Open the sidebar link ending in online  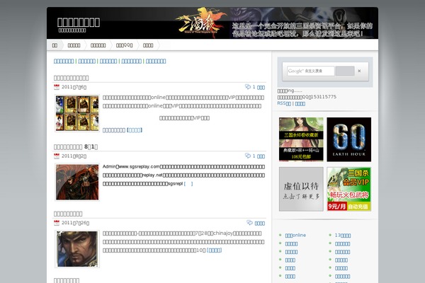[x=295, y=236]
